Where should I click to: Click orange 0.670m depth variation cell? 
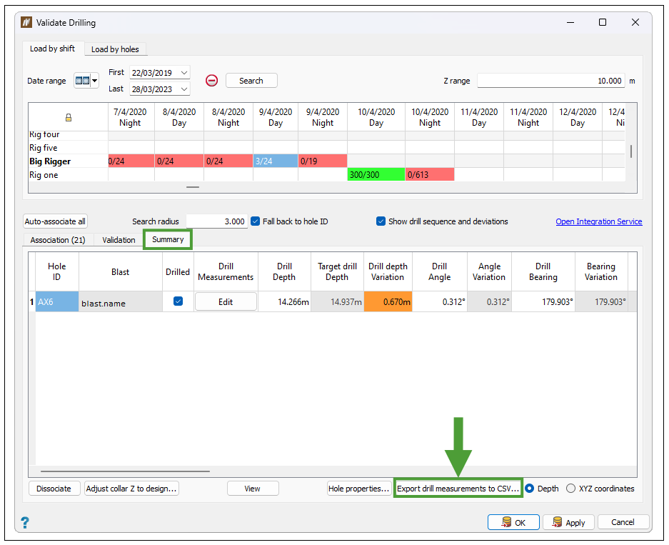coord(388,301)
